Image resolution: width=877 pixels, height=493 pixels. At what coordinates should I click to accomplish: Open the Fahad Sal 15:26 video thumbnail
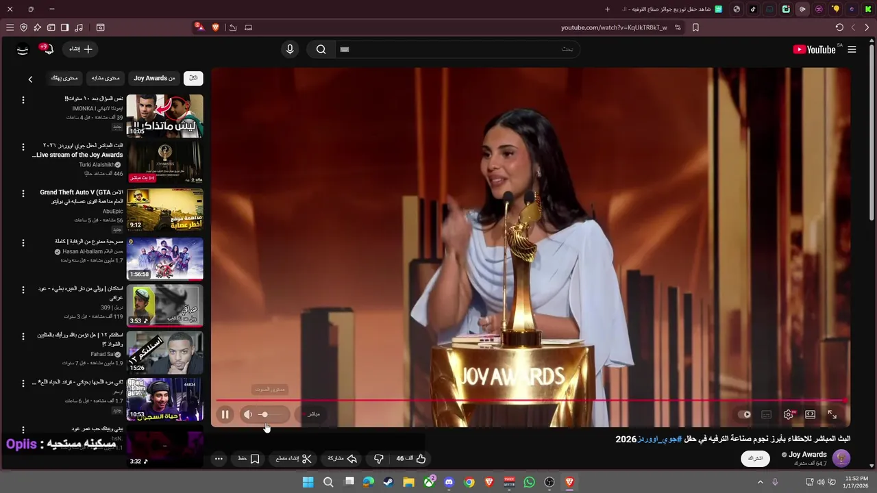click(x=164, y=352)
